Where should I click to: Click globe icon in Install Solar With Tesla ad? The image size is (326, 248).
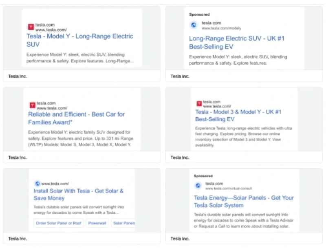tap(37, 184)
